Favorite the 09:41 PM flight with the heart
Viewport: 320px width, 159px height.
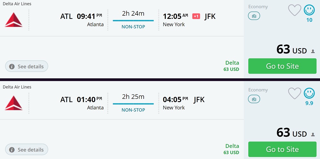(295, 10)
